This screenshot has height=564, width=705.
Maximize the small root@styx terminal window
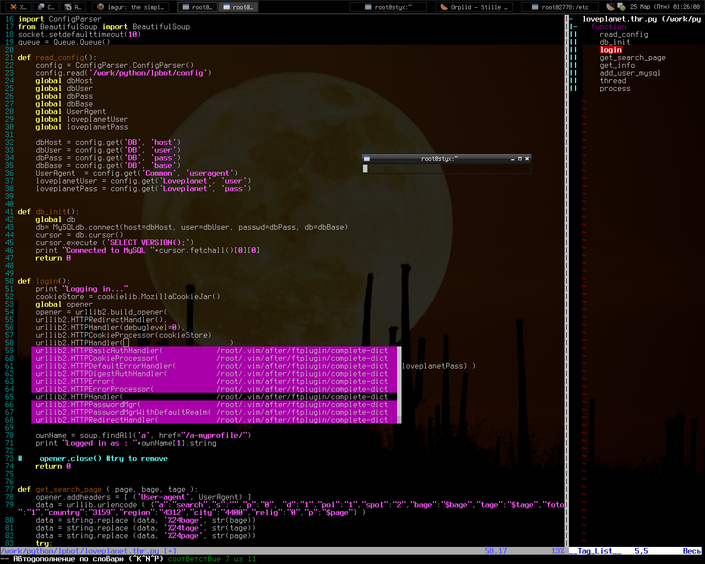click(x=520, y=159)
